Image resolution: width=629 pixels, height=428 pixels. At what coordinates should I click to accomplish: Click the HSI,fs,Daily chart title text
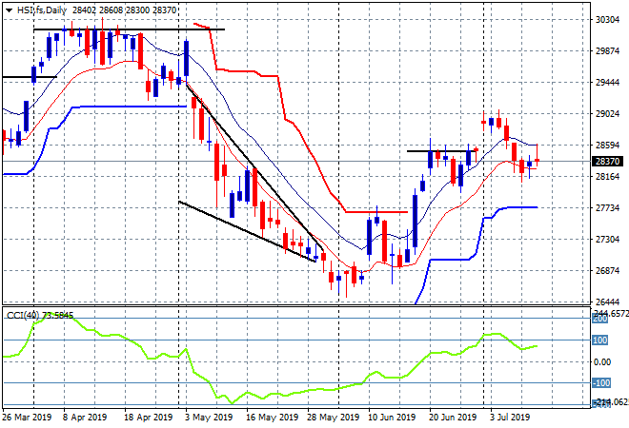click(x=42, y=10)
